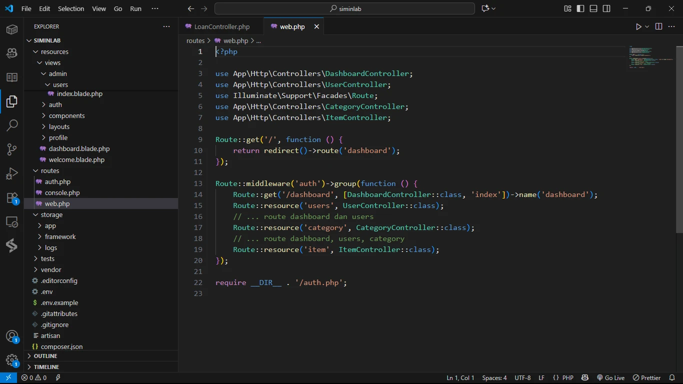Toggle the Secondary Side Bar layout button
Screen dimensions: 683x384
pyautogui.click(x=606, y=8)
